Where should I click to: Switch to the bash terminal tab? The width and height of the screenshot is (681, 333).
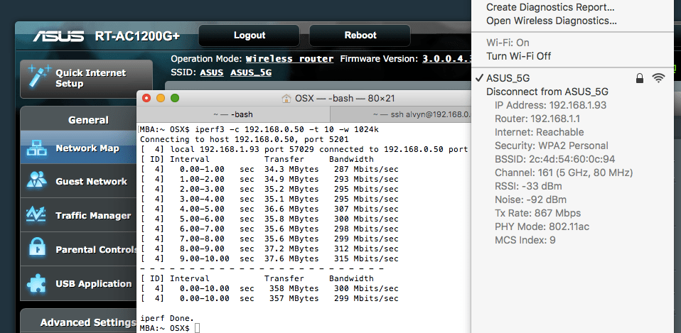point(233,114)
